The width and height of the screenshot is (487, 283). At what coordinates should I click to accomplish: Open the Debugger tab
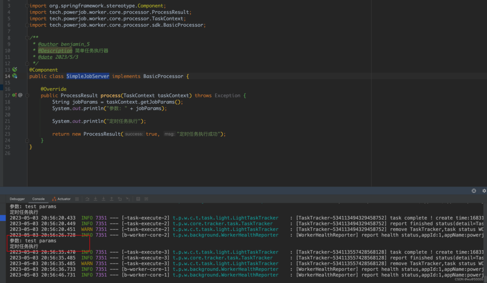click(x=17, y=199)
